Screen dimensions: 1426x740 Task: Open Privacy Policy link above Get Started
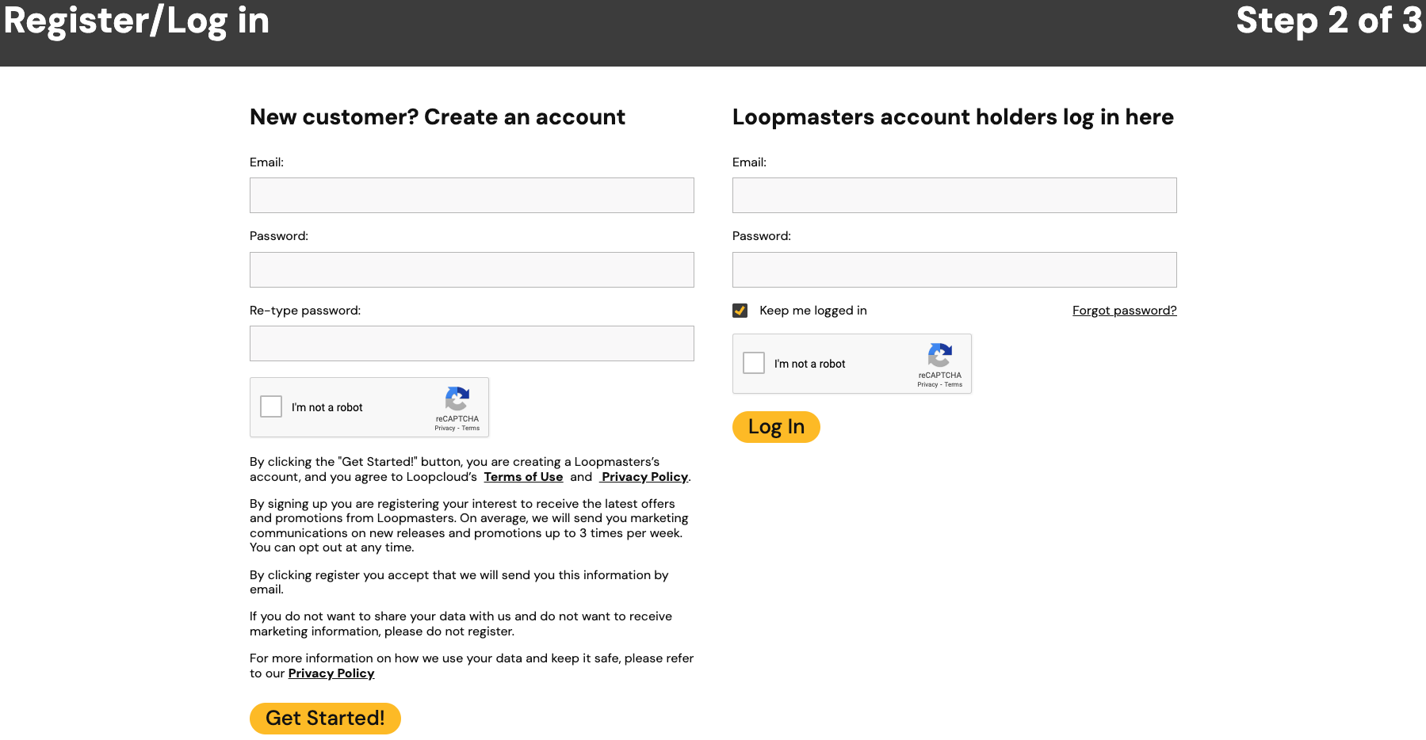click(x=331, y=673)
